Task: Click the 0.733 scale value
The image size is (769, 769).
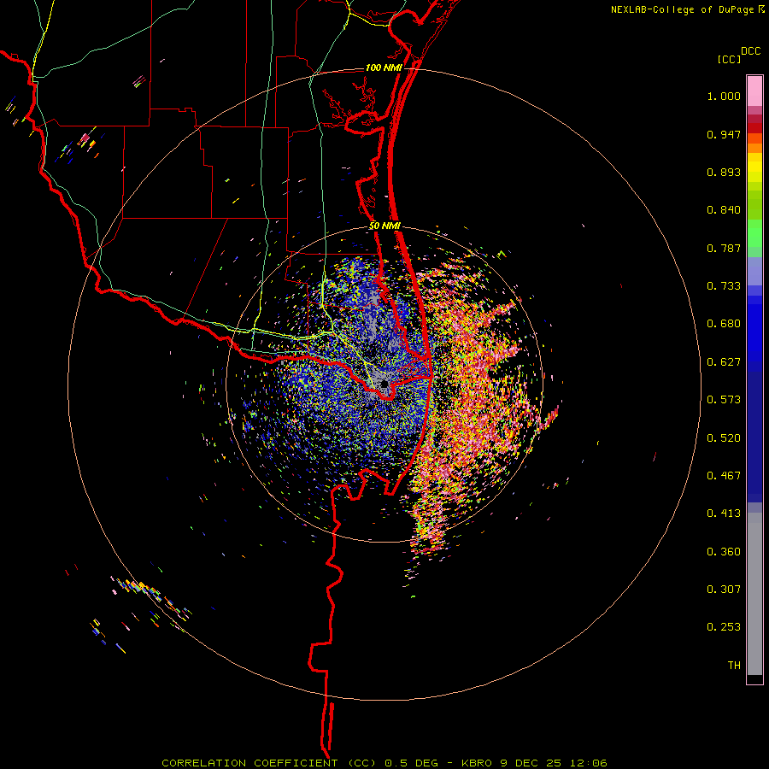Action: (x=724, y=286)
